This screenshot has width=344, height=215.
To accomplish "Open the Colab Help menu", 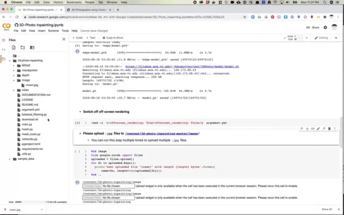I will 75,31.
